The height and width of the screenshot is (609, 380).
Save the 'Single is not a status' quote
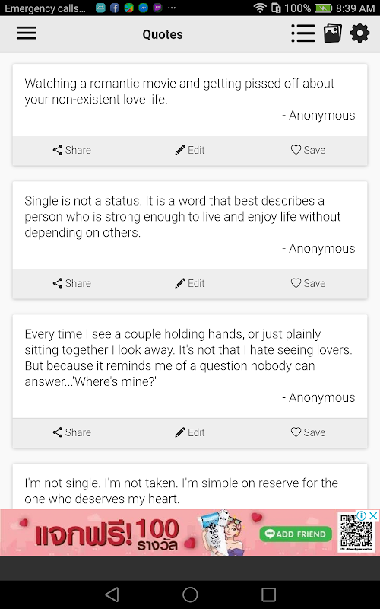[309, 283]
